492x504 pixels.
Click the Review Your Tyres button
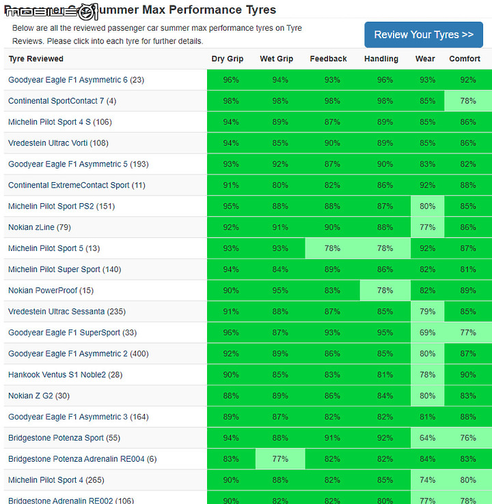[x=424, y=35]
